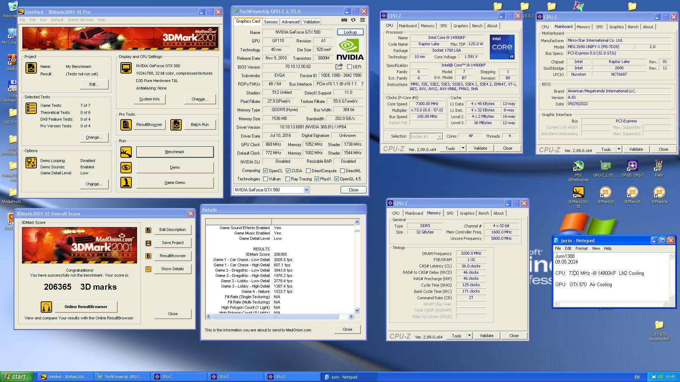
Task: Toggle the OpenGL 4.5 checkbox
Action: [336, 179]
